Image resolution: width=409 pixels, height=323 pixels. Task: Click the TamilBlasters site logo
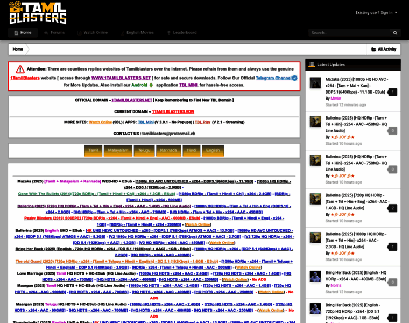click(38, 13)
